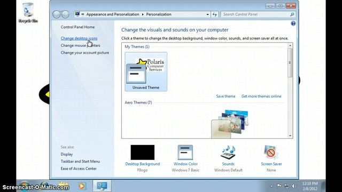
Task: Click the Back navigation arrow button
Action: click(x=57, y=14)
